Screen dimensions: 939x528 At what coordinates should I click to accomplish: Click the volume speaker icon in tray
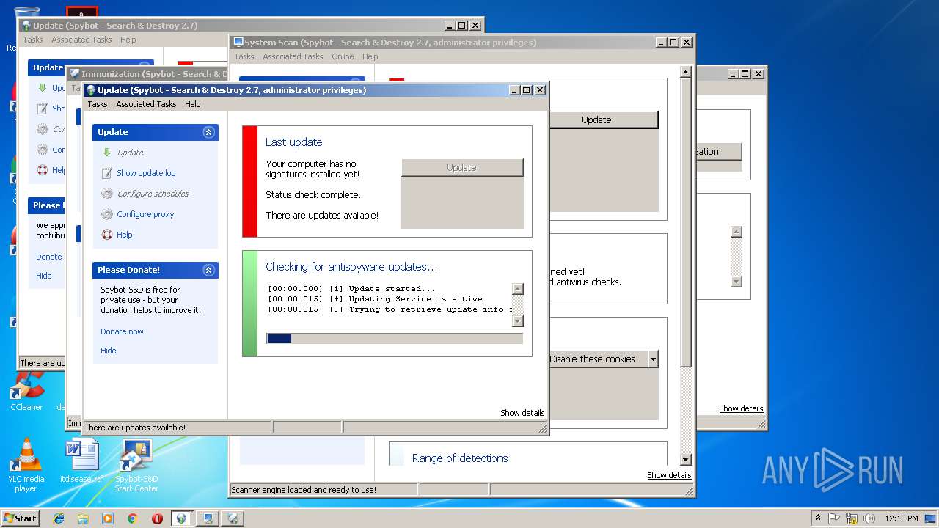(x=869, y=518)
